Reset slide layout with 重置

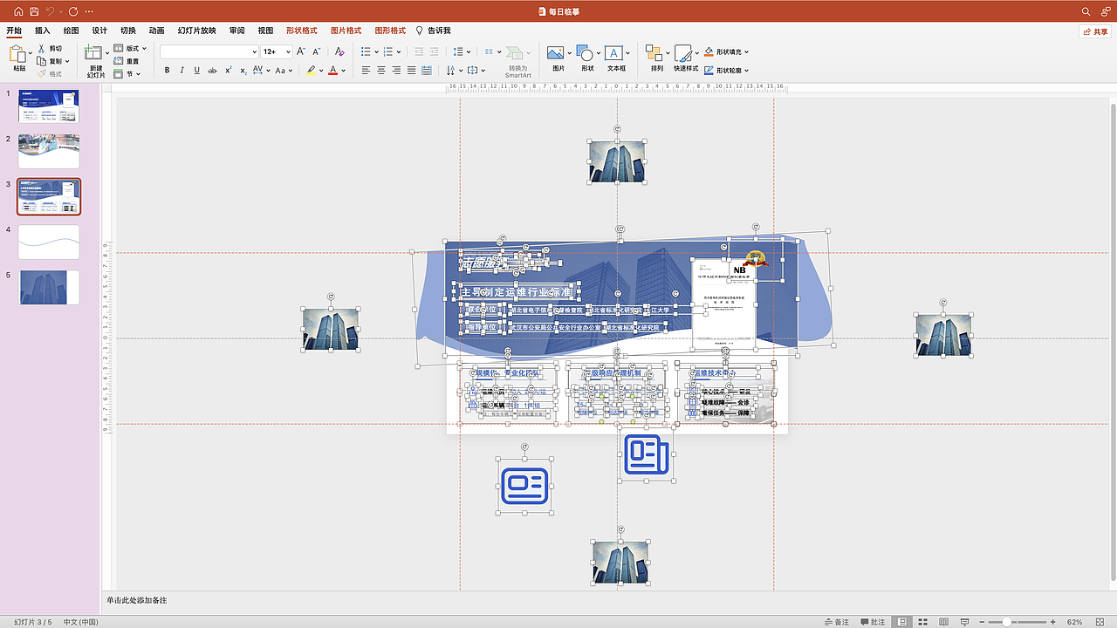click(x=127, y=61)
